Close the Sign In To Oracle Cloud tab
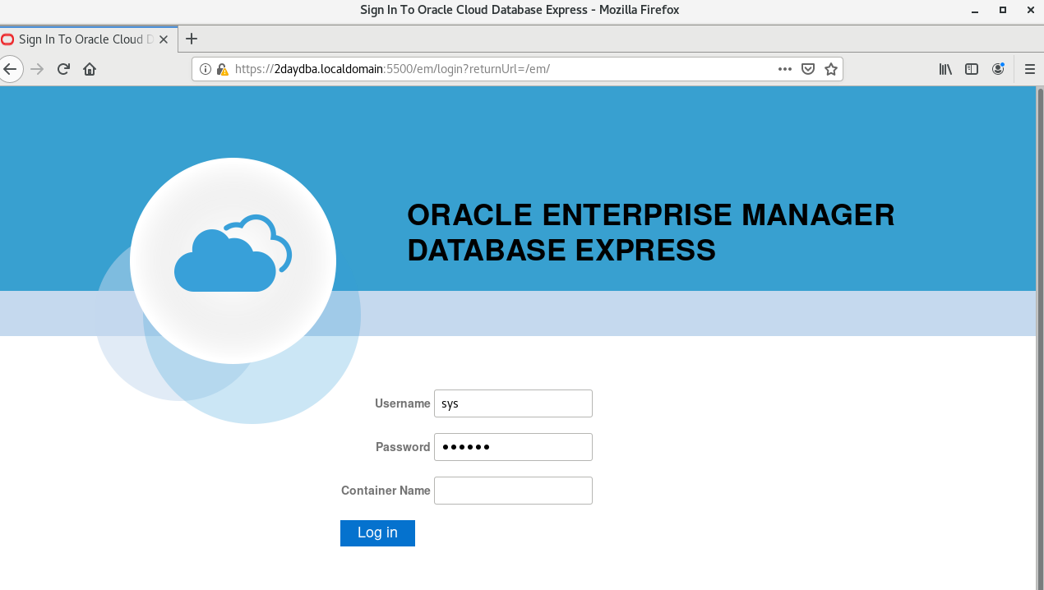The image size is (1044, 590). click(x=164, y=39)
